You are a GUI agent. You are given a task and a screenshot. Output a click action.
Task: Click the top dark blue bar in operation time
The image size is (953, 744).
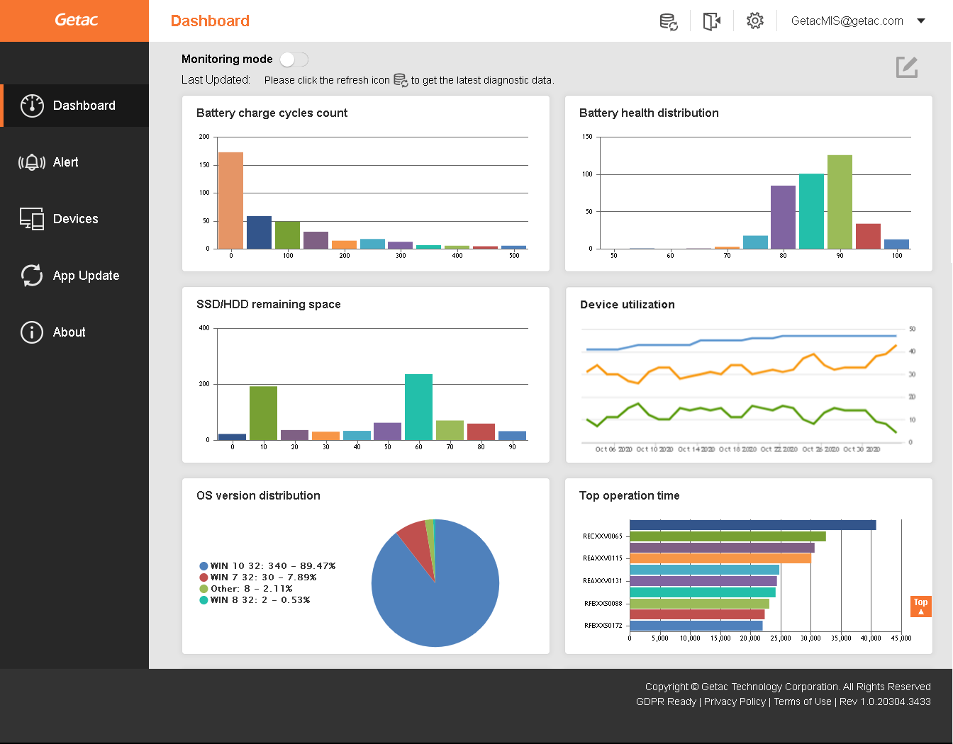click(752, 525)
